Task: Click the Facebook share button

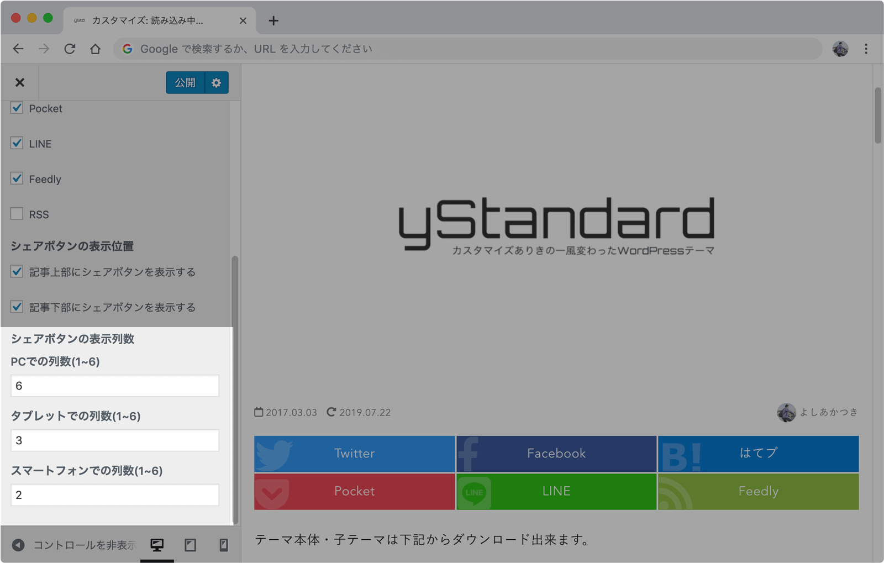Action: [x=556, y=454]
